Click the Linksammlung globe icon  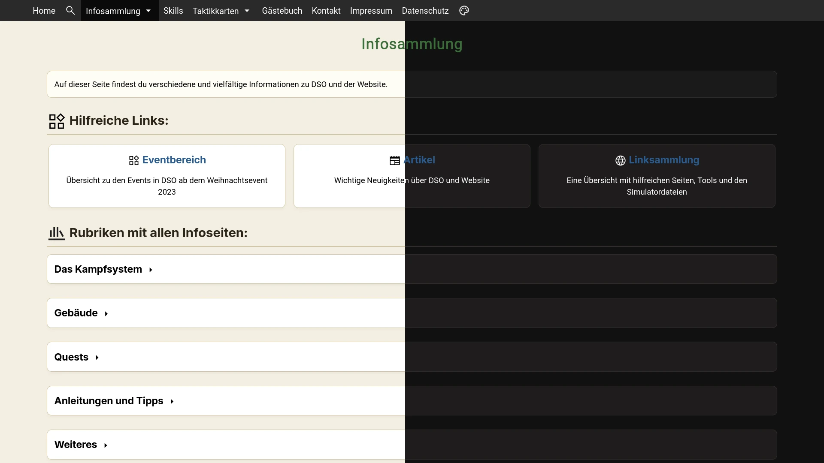point(621,160)
